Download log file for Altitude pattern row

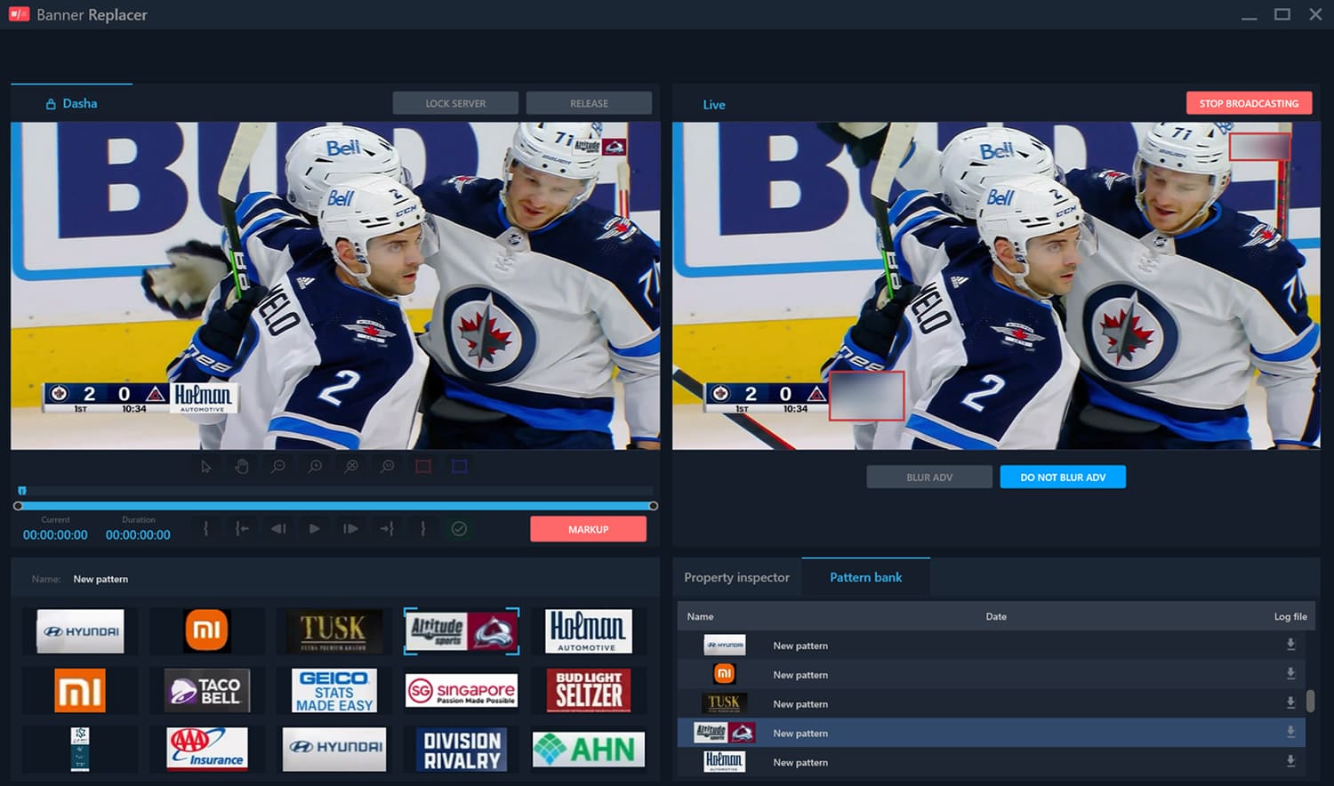[1290, 733]
